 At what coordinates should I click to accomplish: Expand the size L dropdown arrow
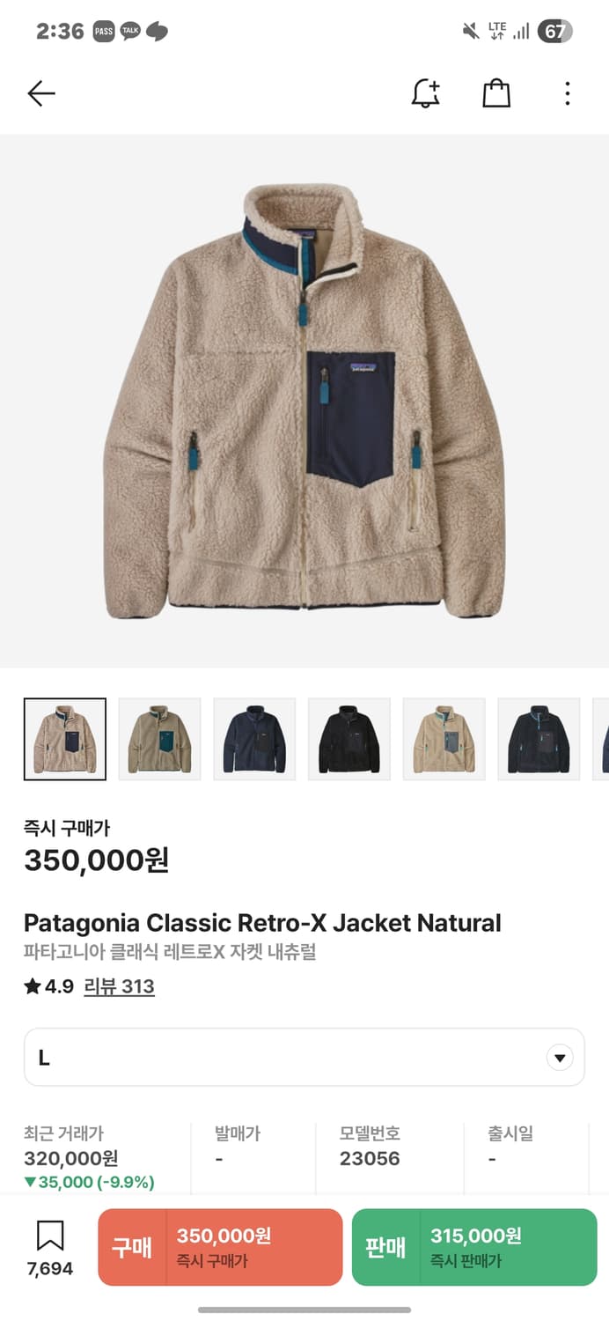(x=560, y=1058)
